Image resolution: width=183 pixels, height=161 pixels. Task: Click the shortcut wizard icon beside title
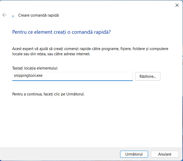pos(13,16)
